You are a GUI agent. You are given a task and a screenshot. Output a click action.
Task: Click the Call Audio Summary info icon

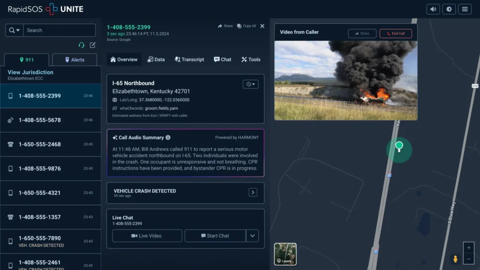(x=168, y=138)
